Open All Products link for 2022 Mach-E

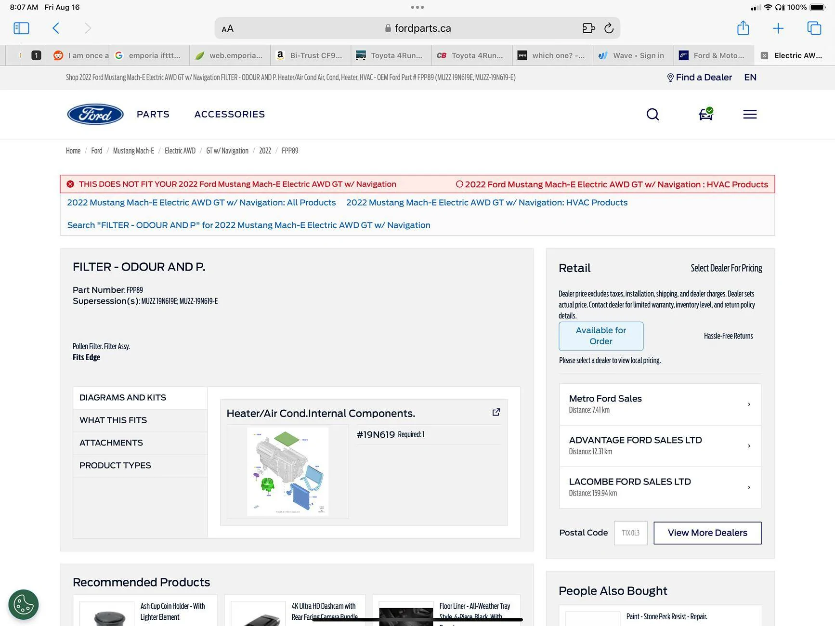201,203
